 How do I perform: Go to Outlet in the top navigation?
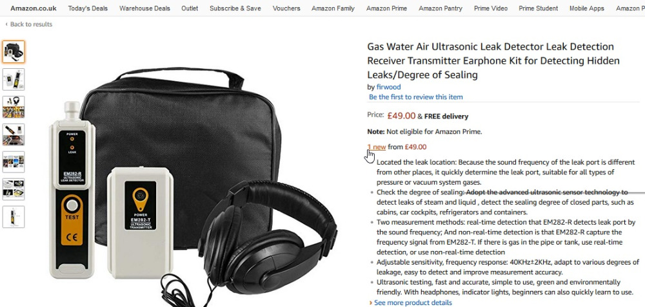click(x=190, y=8)
